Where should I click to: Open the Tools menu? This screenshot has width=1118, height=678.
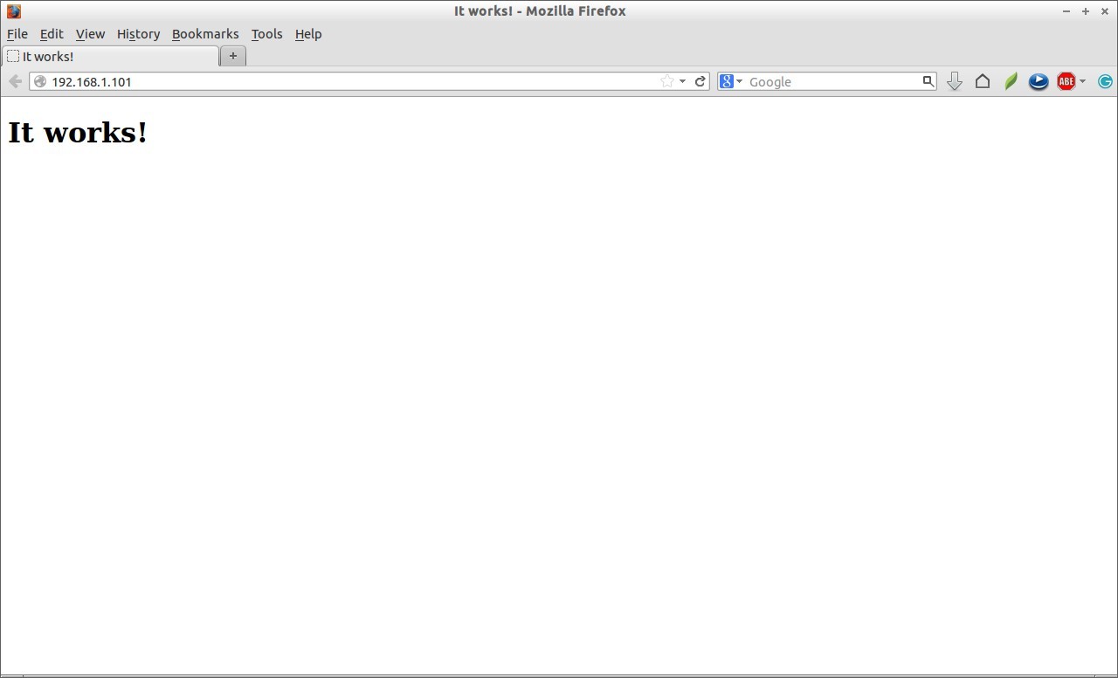(266, 34)
